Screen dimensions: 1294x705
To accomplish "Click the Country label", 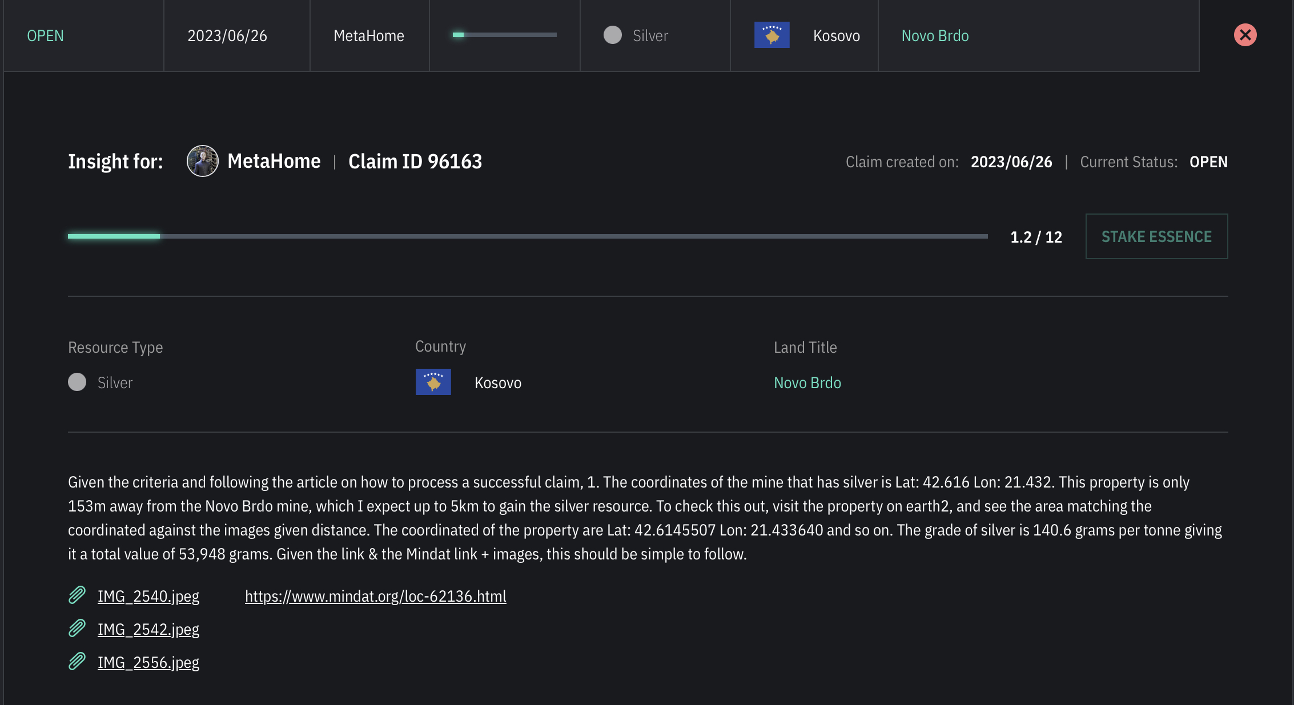I will click(440, 347).
